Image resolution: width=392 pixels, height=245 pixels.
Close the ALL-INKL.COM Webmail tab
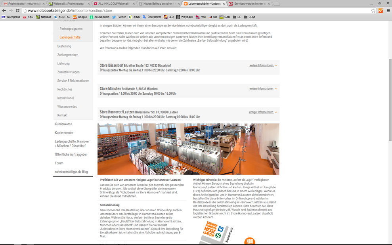tap(134, 4)
